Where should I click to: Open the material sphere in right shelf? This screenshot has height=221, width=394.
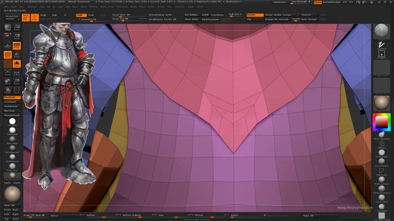click(382, 103)
